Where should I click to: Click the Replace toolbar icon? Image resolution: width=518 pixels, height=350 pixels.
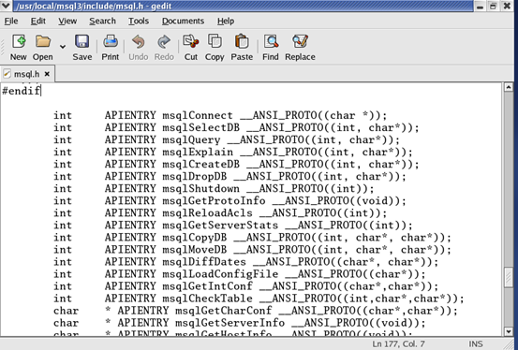(x=300, y=41)
